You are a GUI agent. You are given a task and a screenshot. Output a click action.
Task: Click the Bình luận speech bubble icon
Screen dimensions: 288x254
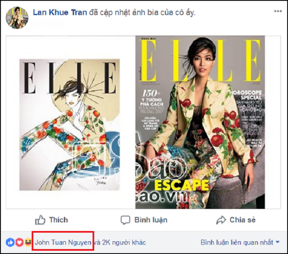(125, 220)
